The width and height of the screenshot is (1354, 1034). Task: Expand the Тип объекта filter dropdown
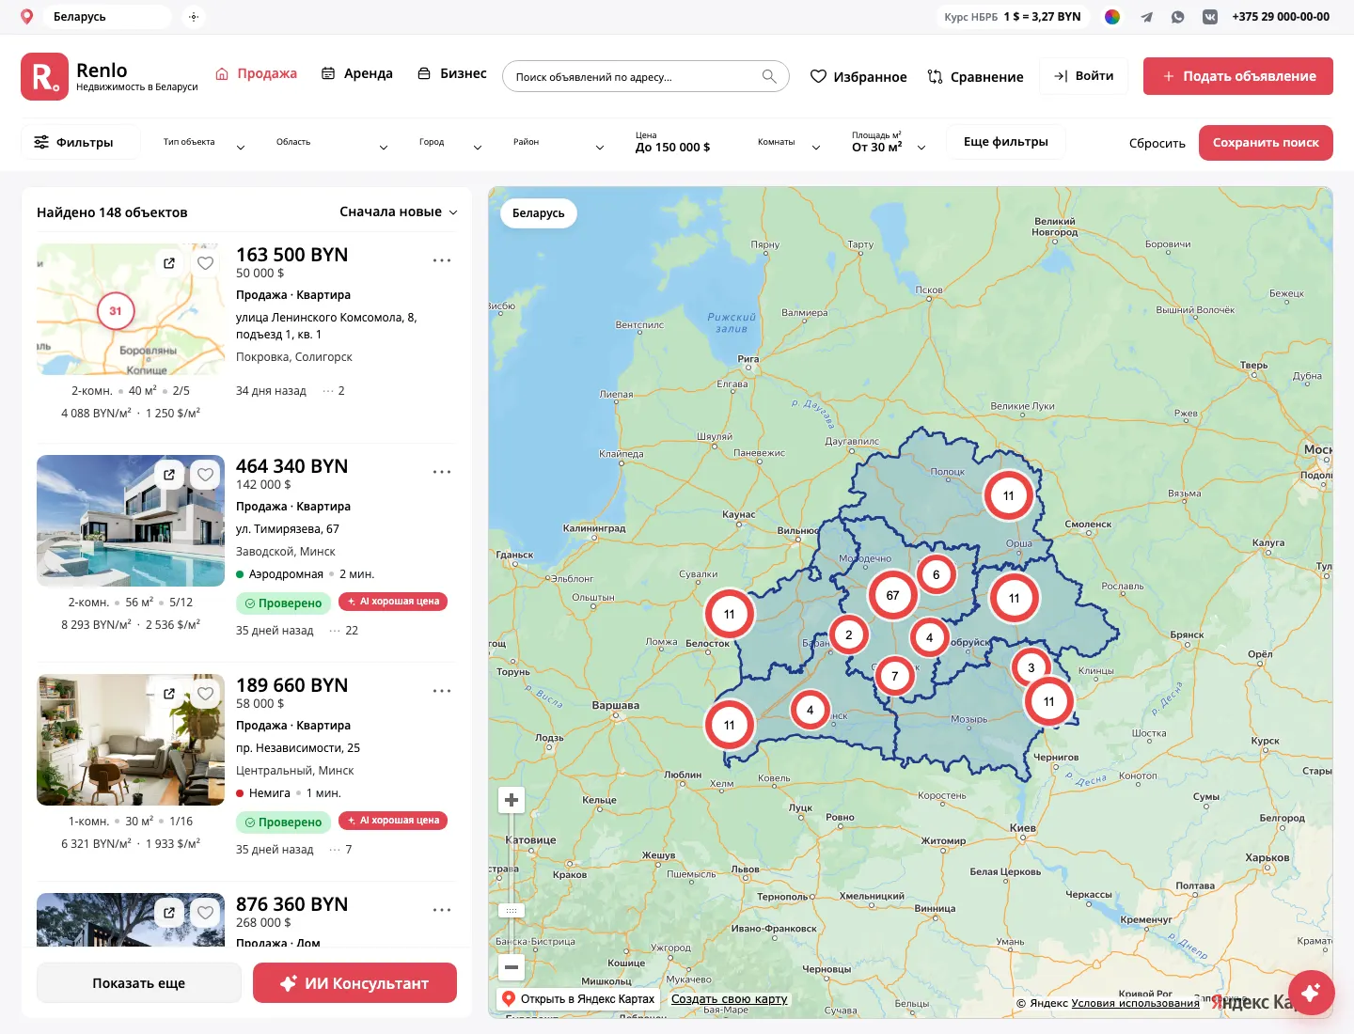[204, 143]
